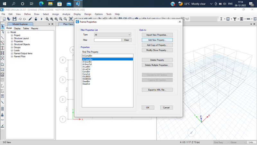Click the Undo arrow icon
The width and height of the screenshot is (257, 145).
tap(20, 19)
